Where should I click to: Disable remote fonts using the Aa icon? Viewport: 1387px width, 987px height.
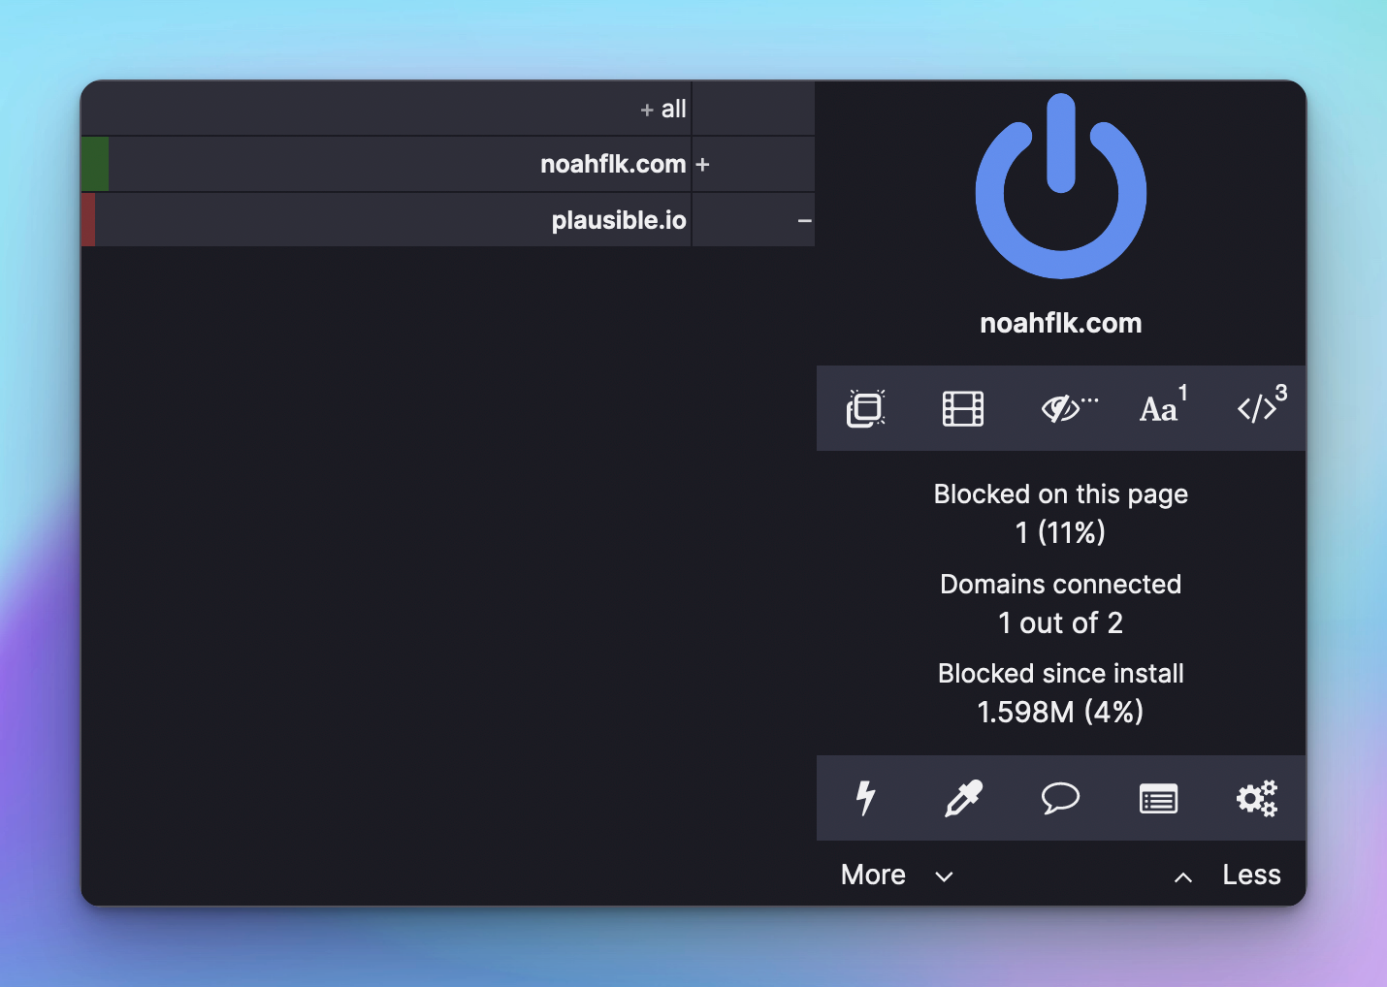(1158, 408)
